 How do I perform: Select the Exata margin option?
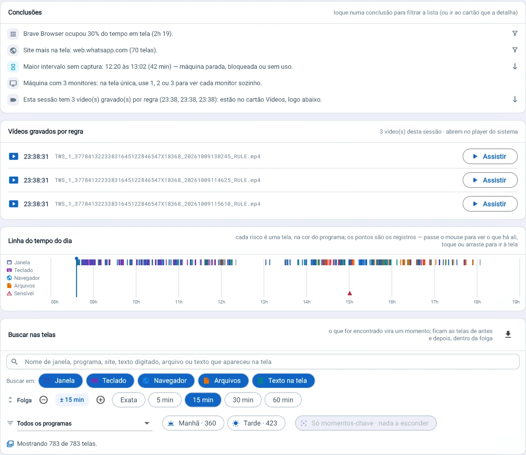(129, 400)
